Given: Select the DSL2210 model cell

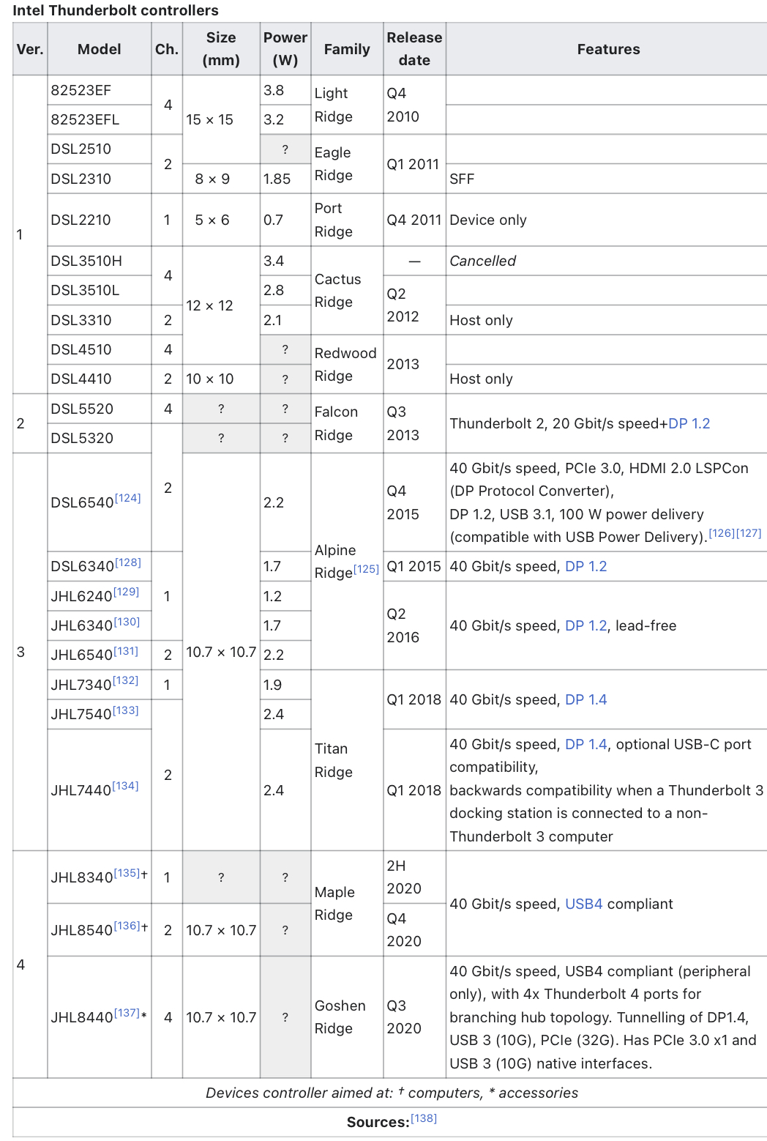Looking at the screenshot, I should click(100, 220).
